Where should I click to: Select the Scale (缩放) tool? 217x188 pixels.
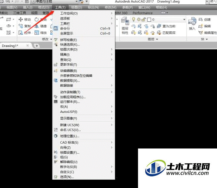point(41,33)
